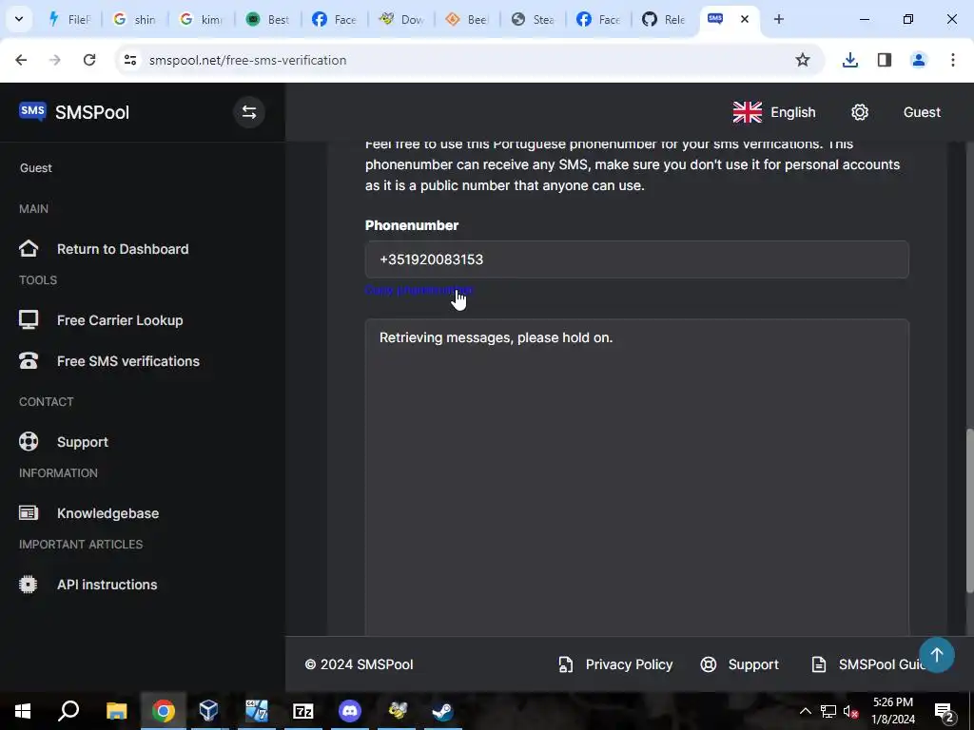
Task: Show hidden system tray icons
Action: tap(805, 711)
